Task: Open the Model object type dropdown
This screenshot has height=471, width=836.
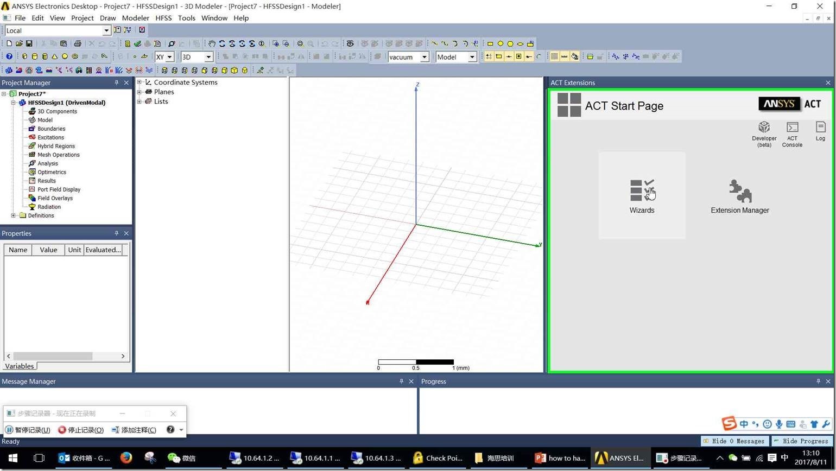Action: pos(472,57)
